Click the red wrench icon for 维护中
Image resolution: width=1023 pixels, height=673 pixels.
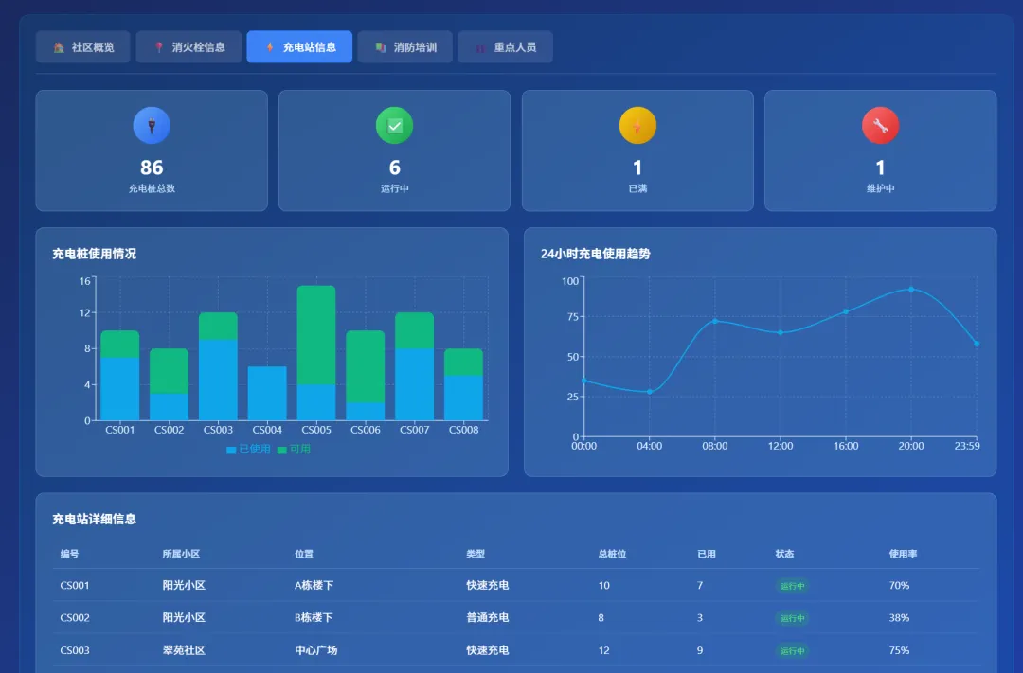pyautogui.click(x=880, y=125)
